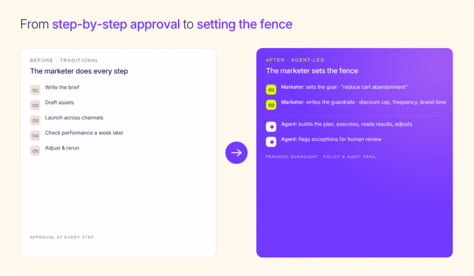
Task: Click the yellow 01 badge for sets the goal
Action: coord(271,90)
